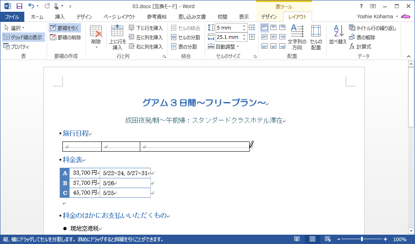Image resolution: width=415 pixels, height=244 pixels.
Task: Switch to the Insert tab (挿入)
Action: coord(60,17)
